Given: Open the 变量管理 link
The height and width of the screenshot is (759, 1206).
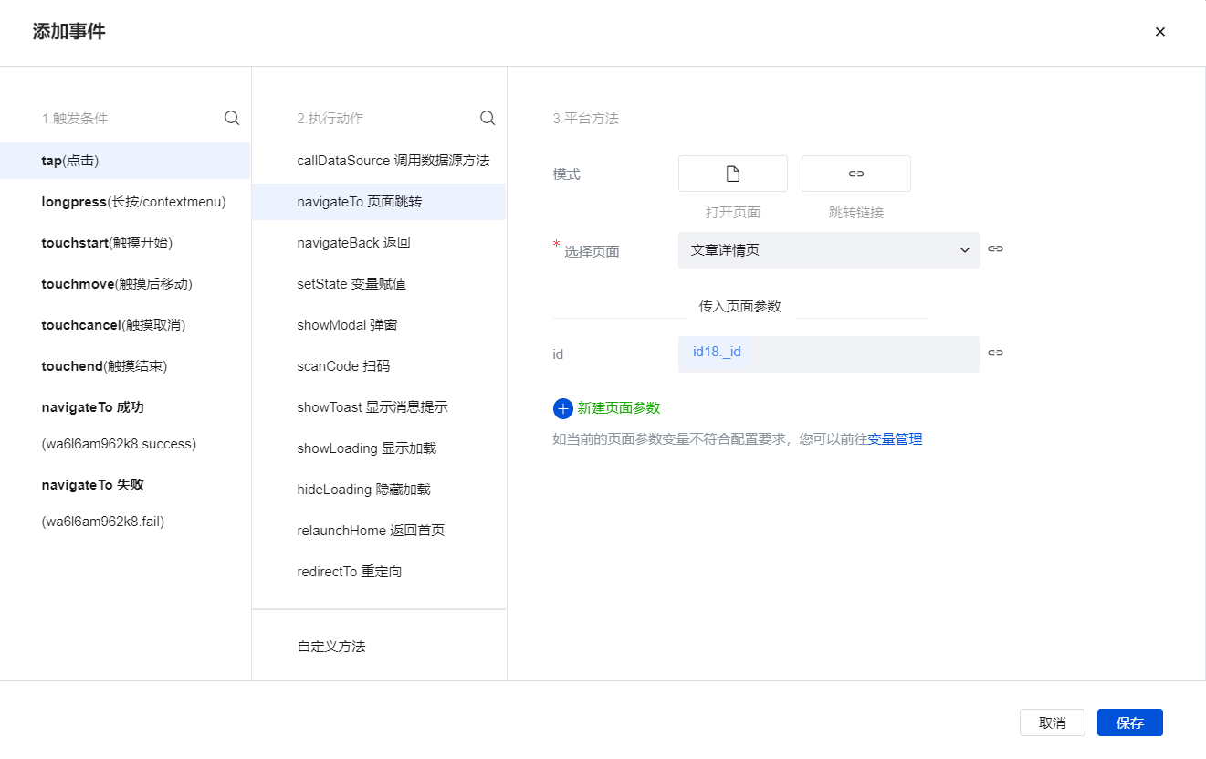Looking at the screenshot, I should click(894, 438).
